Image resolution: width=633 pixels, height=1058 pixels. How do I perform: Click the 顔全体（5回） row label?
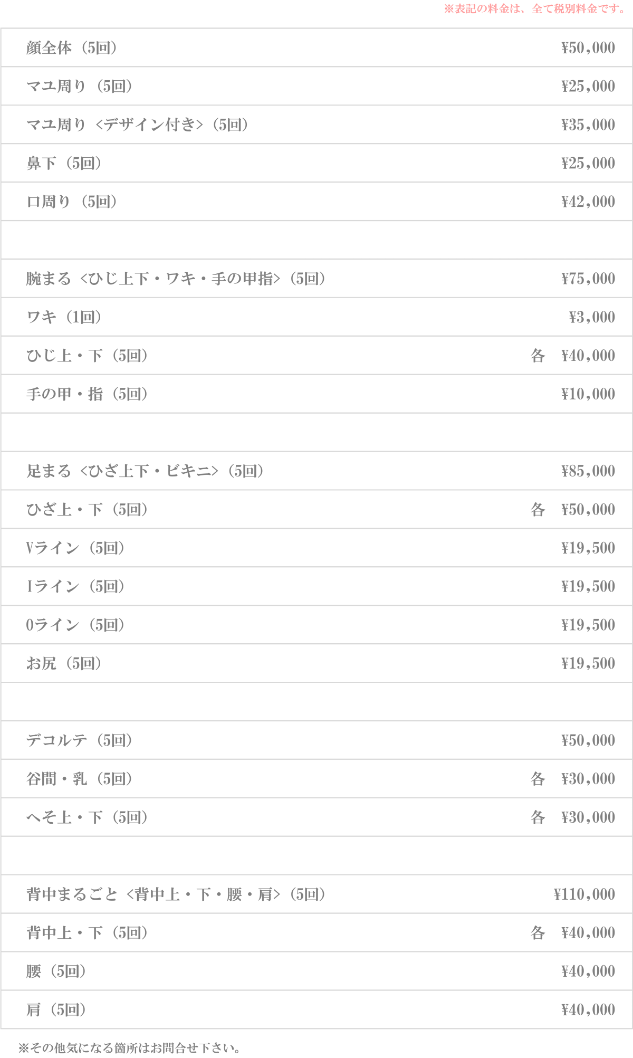(x=72, y=48)
